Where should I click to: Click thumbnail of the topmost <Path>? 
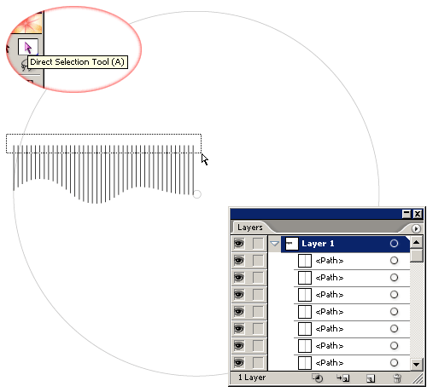coord(305,261)
